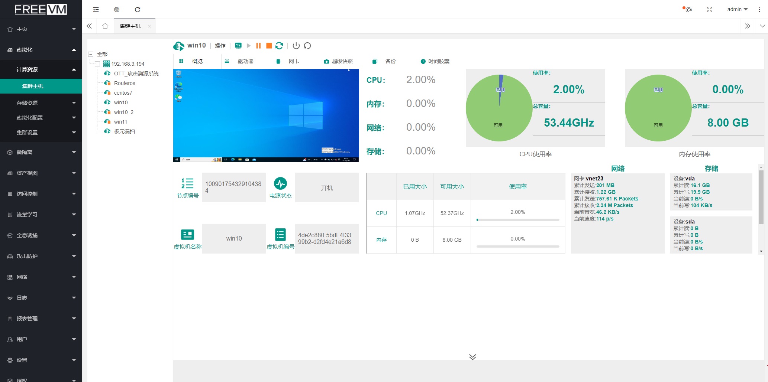Click the orange pause VM icon
Screen dimensions: 768x382
pos(258,46)
